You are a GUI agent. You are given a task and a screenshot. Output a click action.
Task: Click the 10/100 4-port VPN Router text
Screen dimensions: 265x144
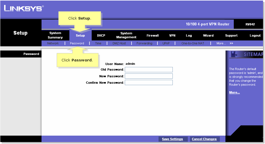point(208,24)
